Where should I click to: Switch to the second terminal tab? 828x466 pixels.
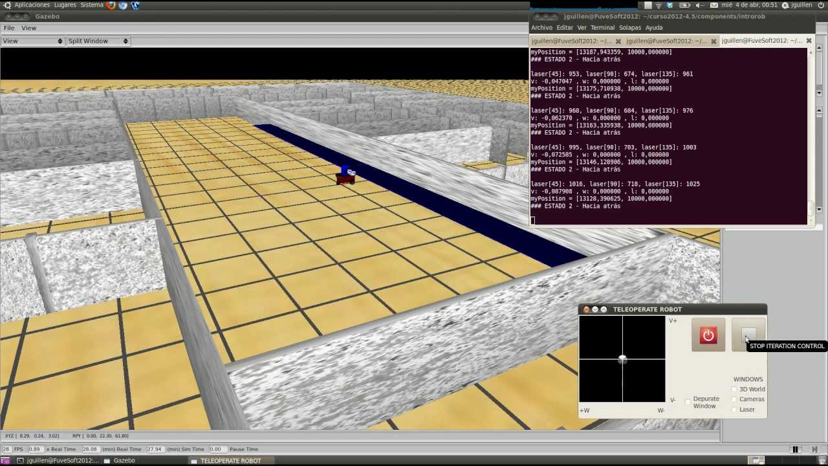pos(671,41)
